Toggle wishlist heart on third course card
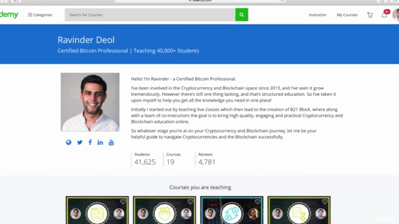Image resolution: width=399 pixels, height=224 pixels. [257, 202]
